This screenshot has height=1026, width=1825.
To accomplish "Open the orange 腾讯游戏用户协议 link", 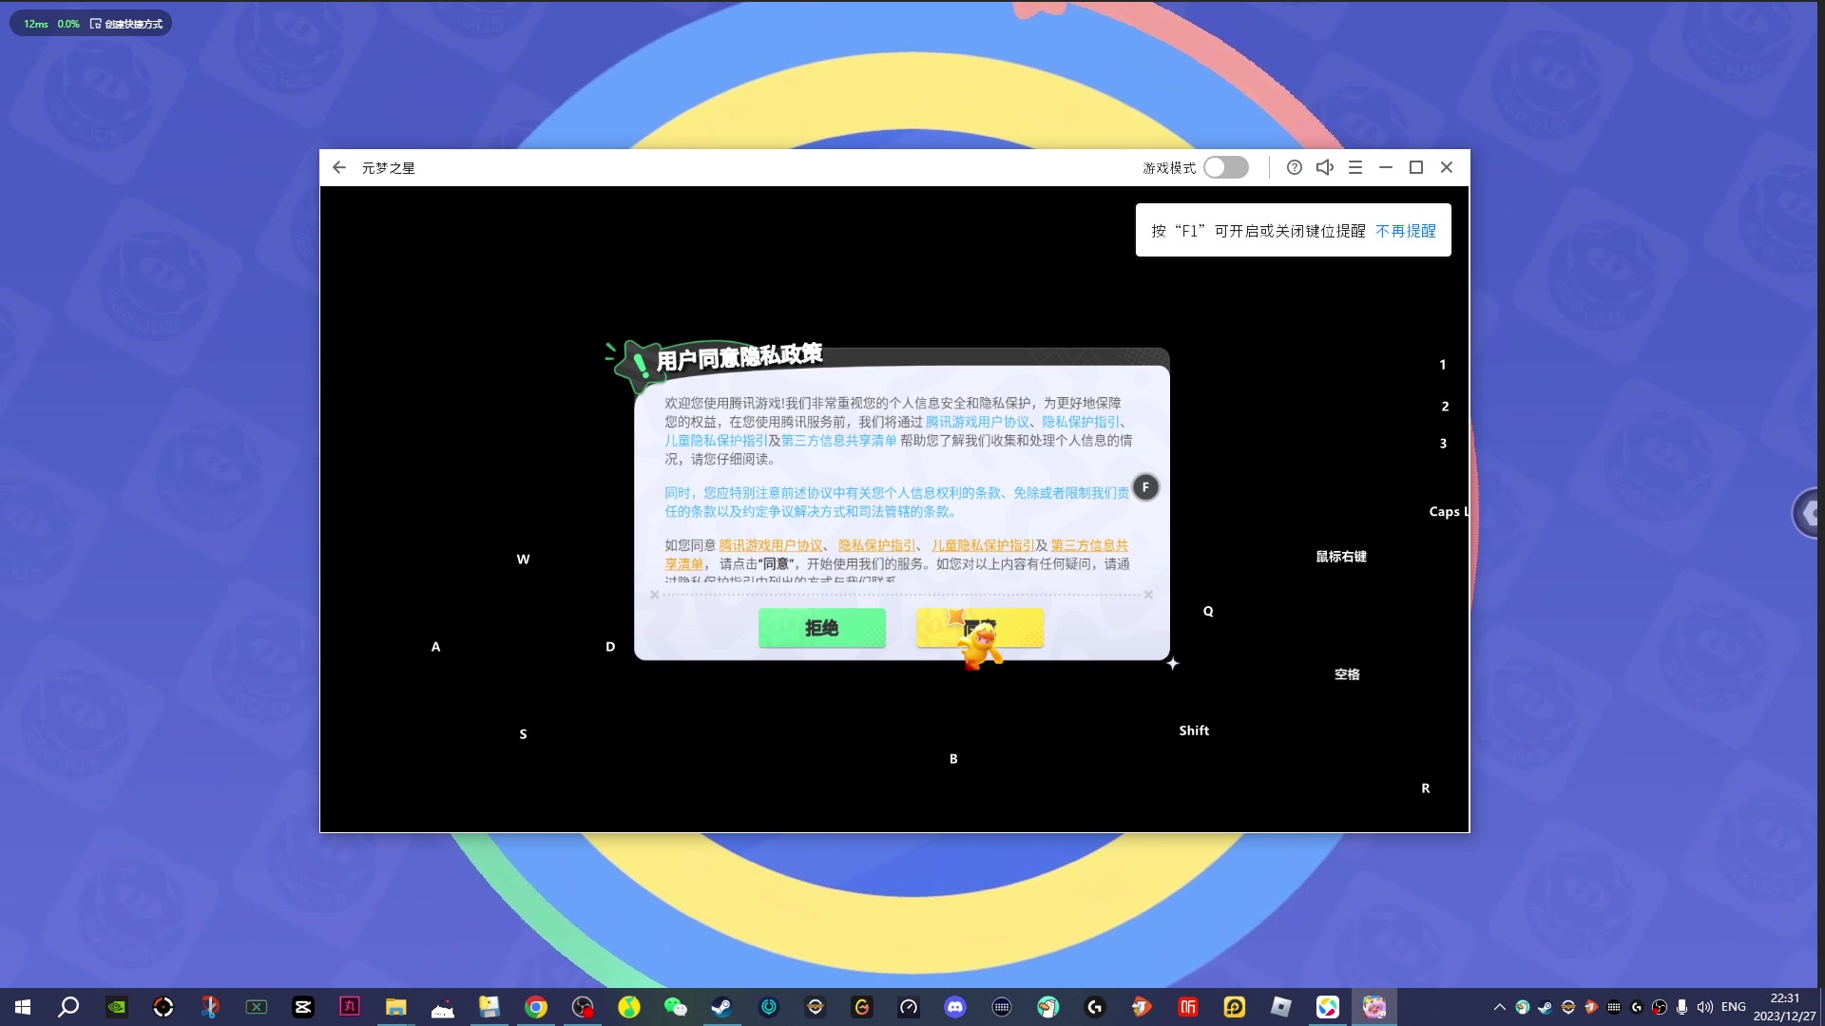I will coord(771,545).
